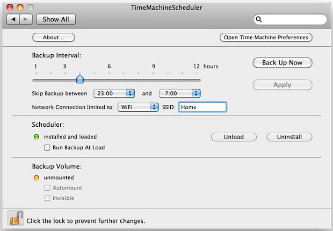Unload the scheduler
Viewport: 333px width, 231px height.
[x=233, y=137]
